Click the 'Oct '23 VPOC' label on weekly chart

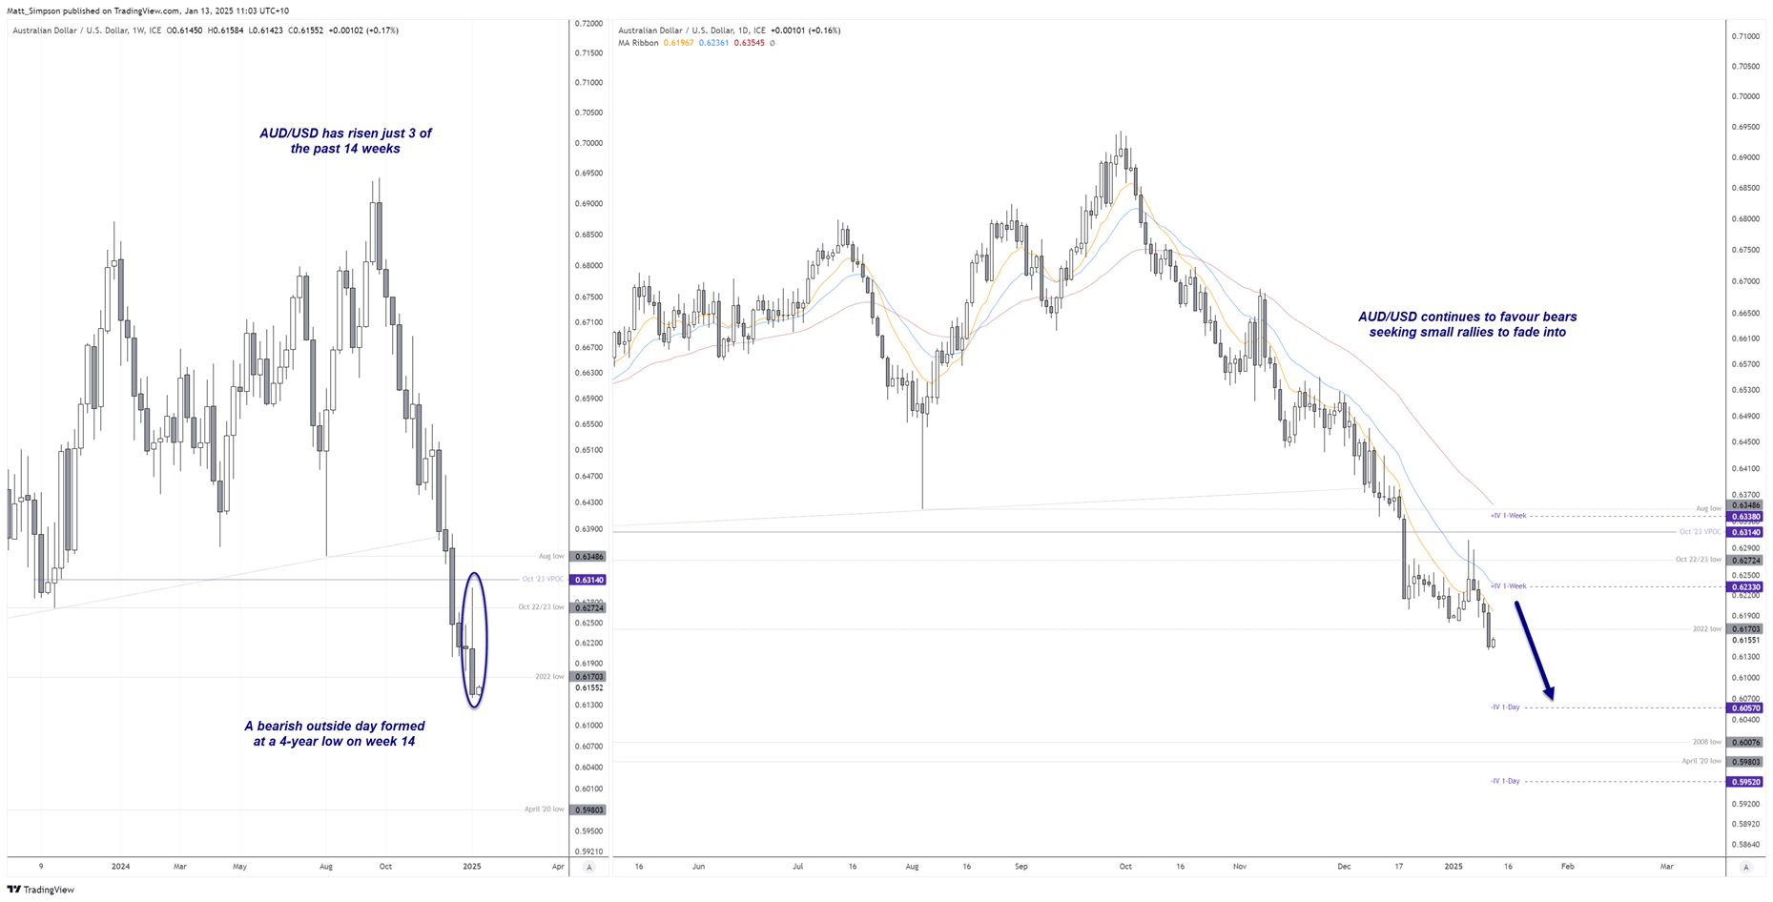click(543, 579)
